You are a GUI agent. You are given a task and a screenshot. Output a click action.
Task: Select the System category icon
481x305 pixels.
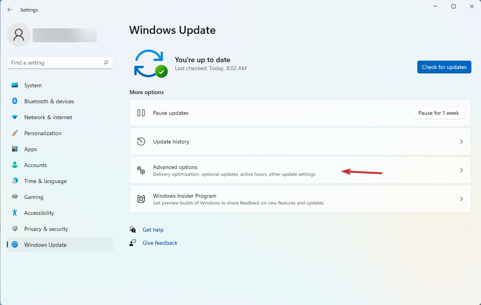[15, 85]
